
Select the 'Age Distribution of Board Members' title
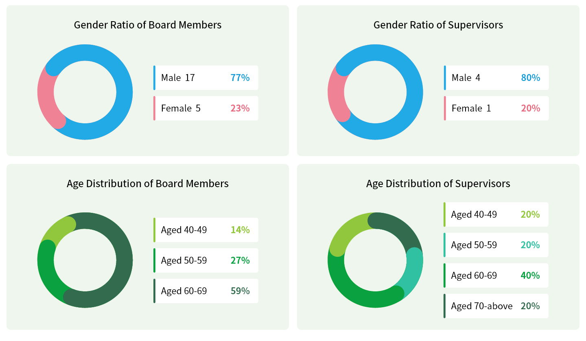[x=148, y=184]
